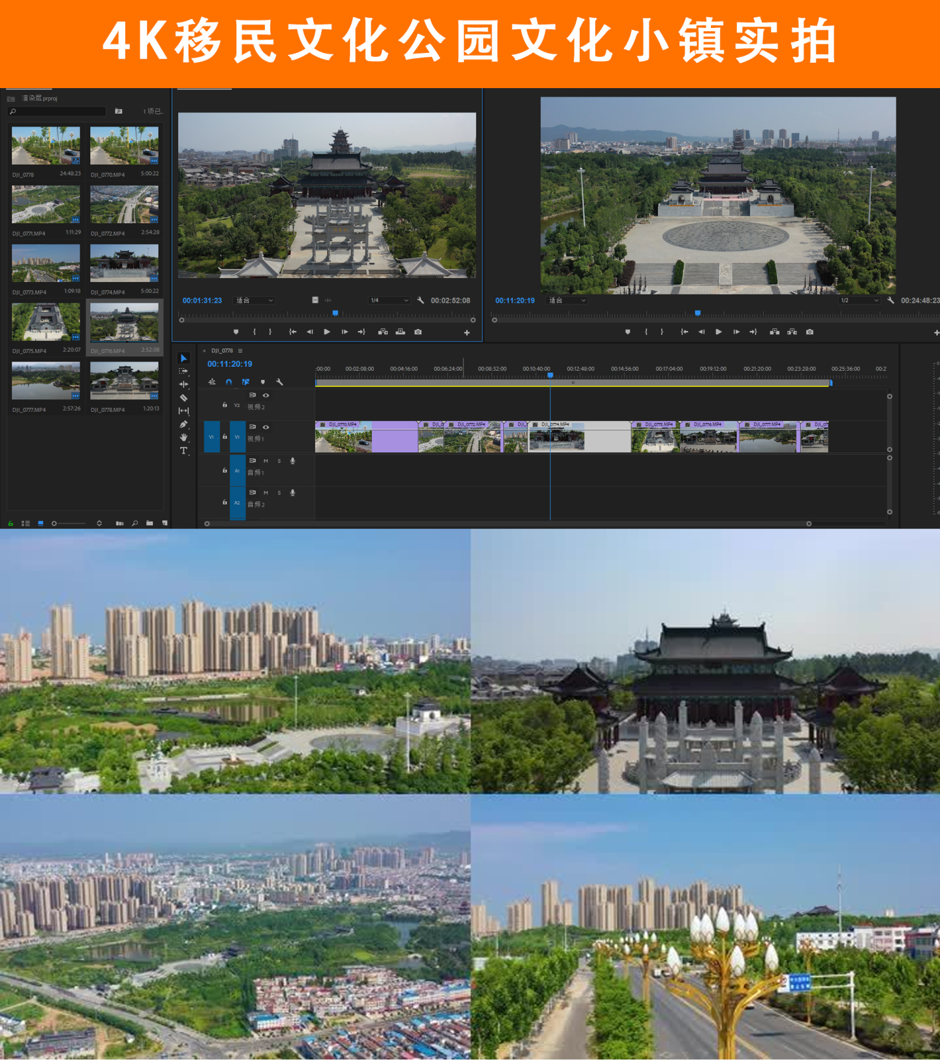
Task: Click New Item icon in Project panel
Action: pos(164,523)
